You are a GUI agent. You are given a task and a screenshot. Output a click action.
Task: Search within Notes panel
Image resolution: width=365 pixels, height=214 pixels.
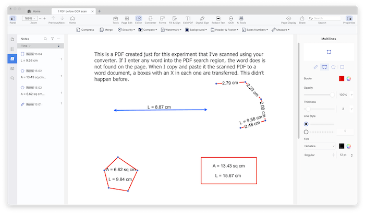coord(45,39)
